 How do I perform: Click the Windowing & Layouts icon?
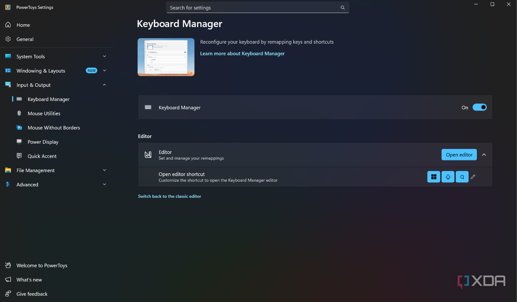tap(8, 70)
